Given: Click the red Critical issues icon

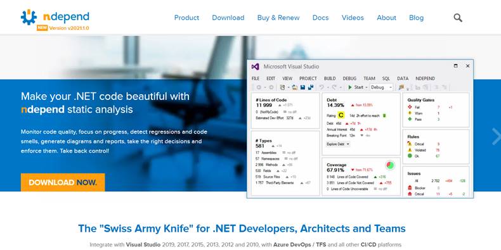Looking at the screenshot, I should pos(410,194).
